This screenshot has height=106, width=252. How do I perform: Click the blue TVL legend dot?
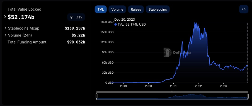point(116,25)
